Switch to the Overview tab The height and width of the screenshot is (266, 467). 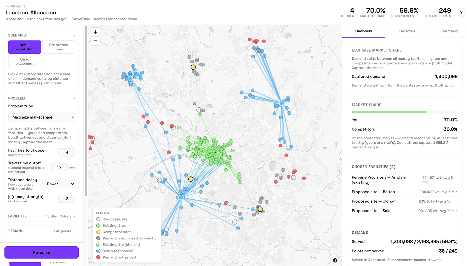pos(364,31)
